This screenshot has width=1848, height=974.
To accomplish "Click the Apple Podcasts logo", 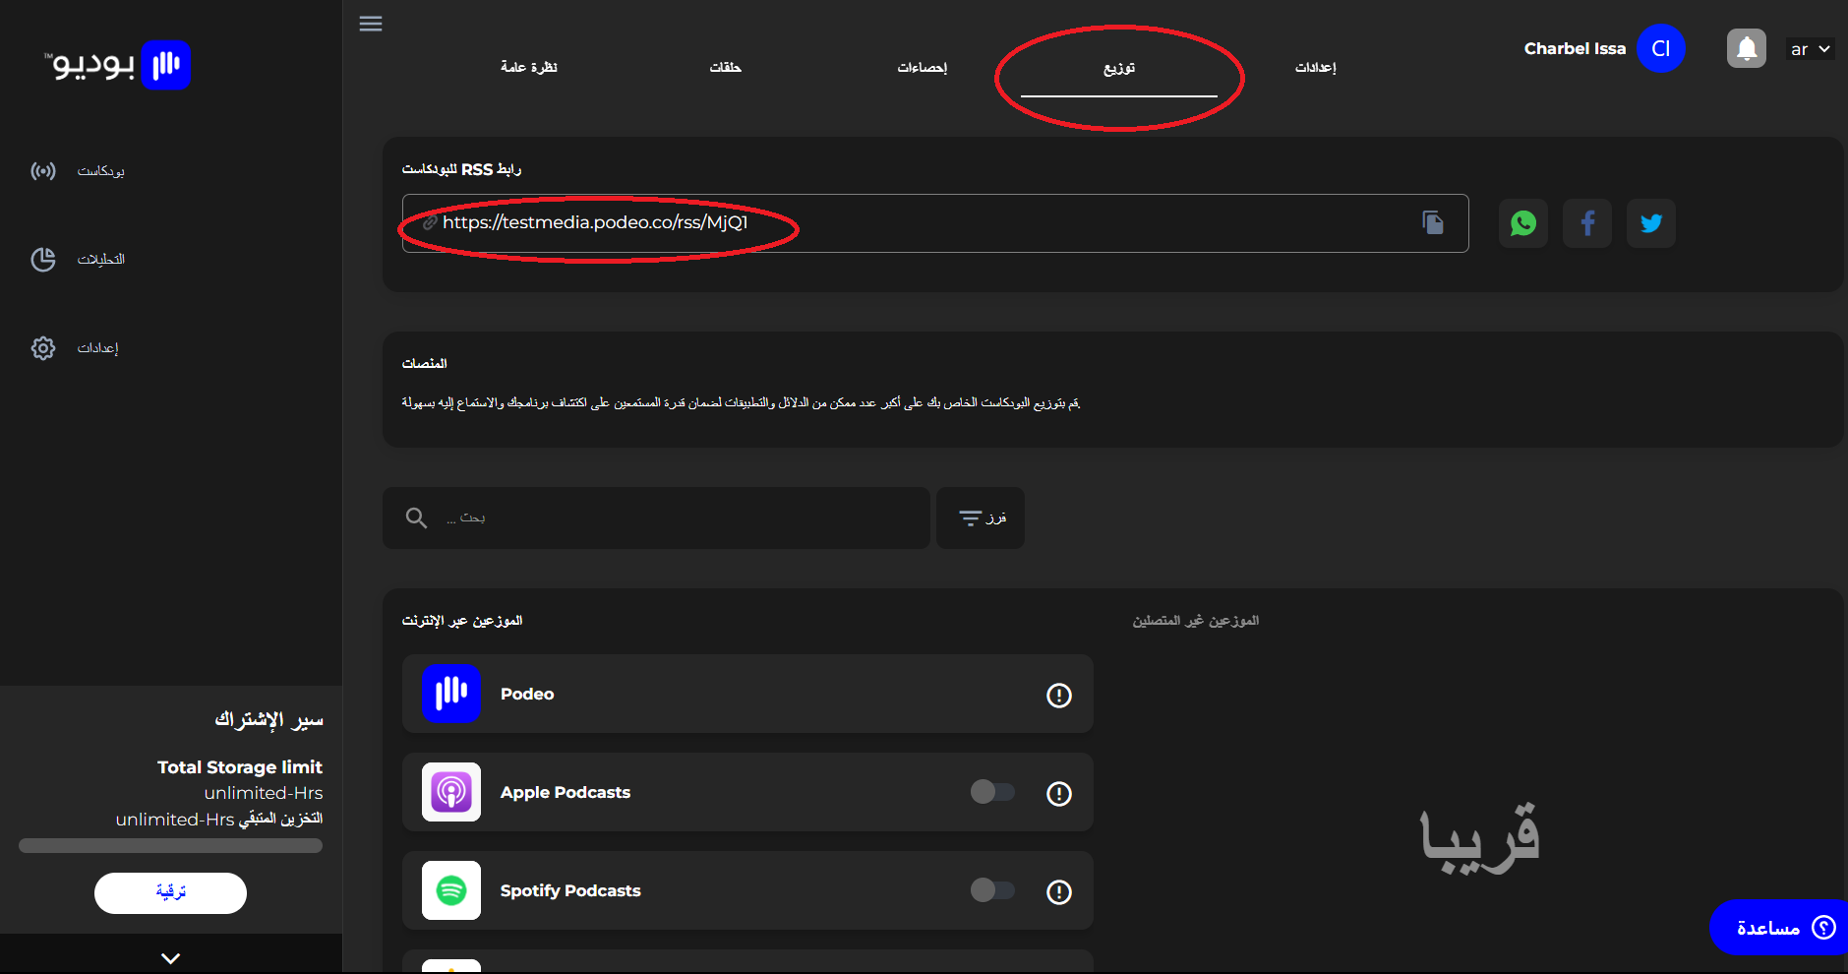I will point(451,792).
